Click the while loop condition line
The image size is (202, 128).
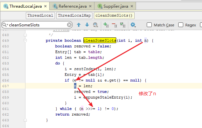pyautogui.click(x=87, y=109)
